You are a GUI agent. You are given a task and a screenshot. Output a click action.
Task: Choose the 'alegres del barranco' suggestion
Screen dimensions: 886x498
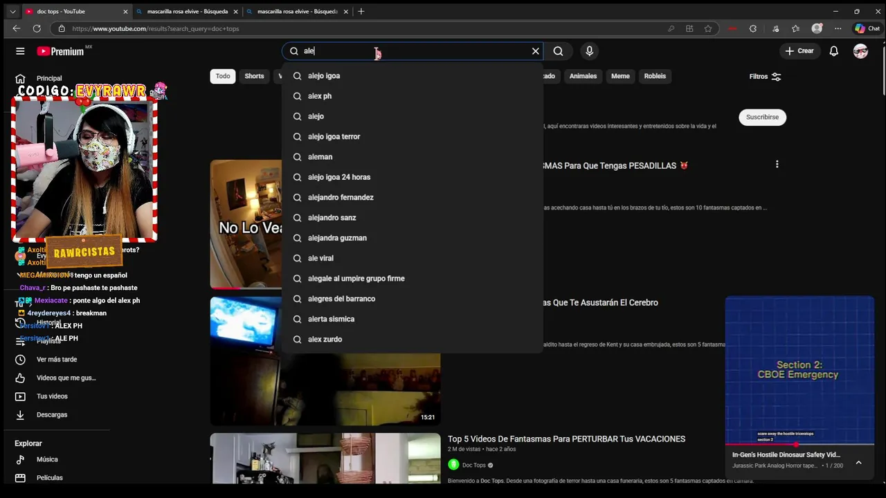pos(413,299)
